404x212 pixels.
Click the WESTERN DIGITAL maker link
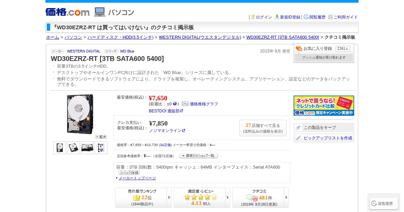pyautogui.click(x=83, y=51)
